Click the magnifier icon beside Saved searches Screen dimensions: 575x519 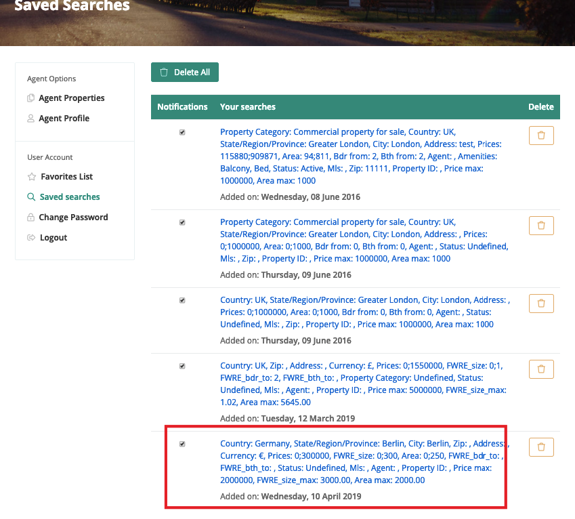(31, 197)
